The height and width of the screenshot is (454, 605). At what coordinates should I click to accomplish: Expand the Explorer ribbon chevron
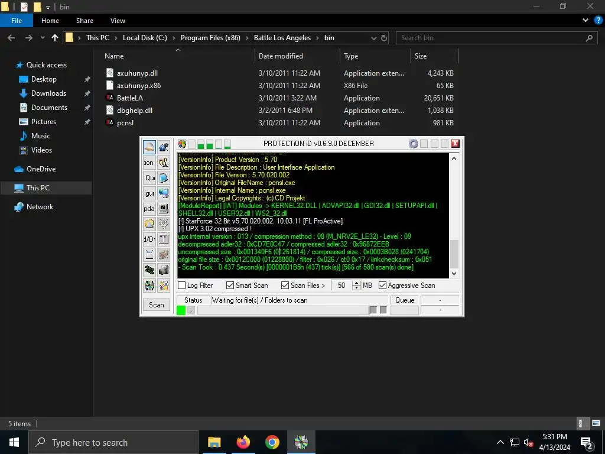(x=586, y=21)
